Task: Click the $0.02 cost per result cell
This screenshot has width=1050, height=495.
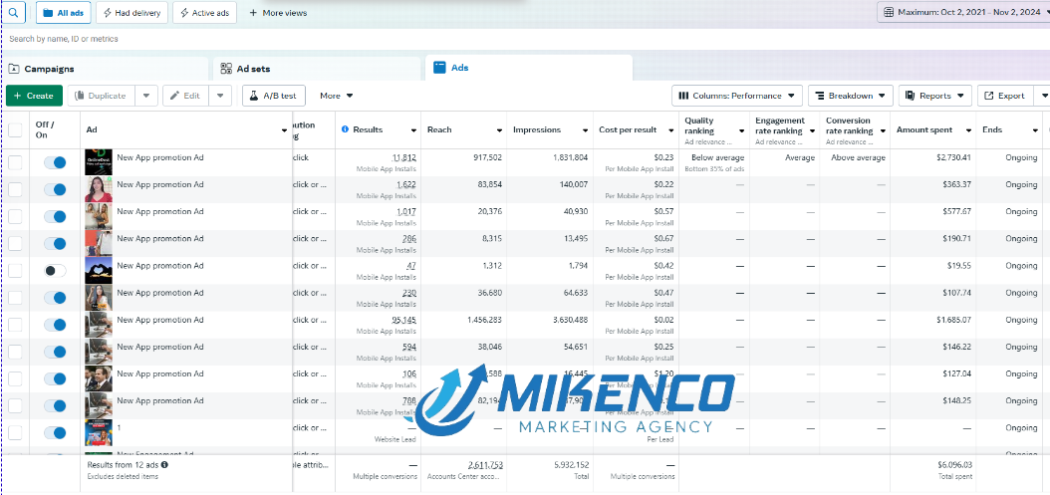Action: coord(664,320)
